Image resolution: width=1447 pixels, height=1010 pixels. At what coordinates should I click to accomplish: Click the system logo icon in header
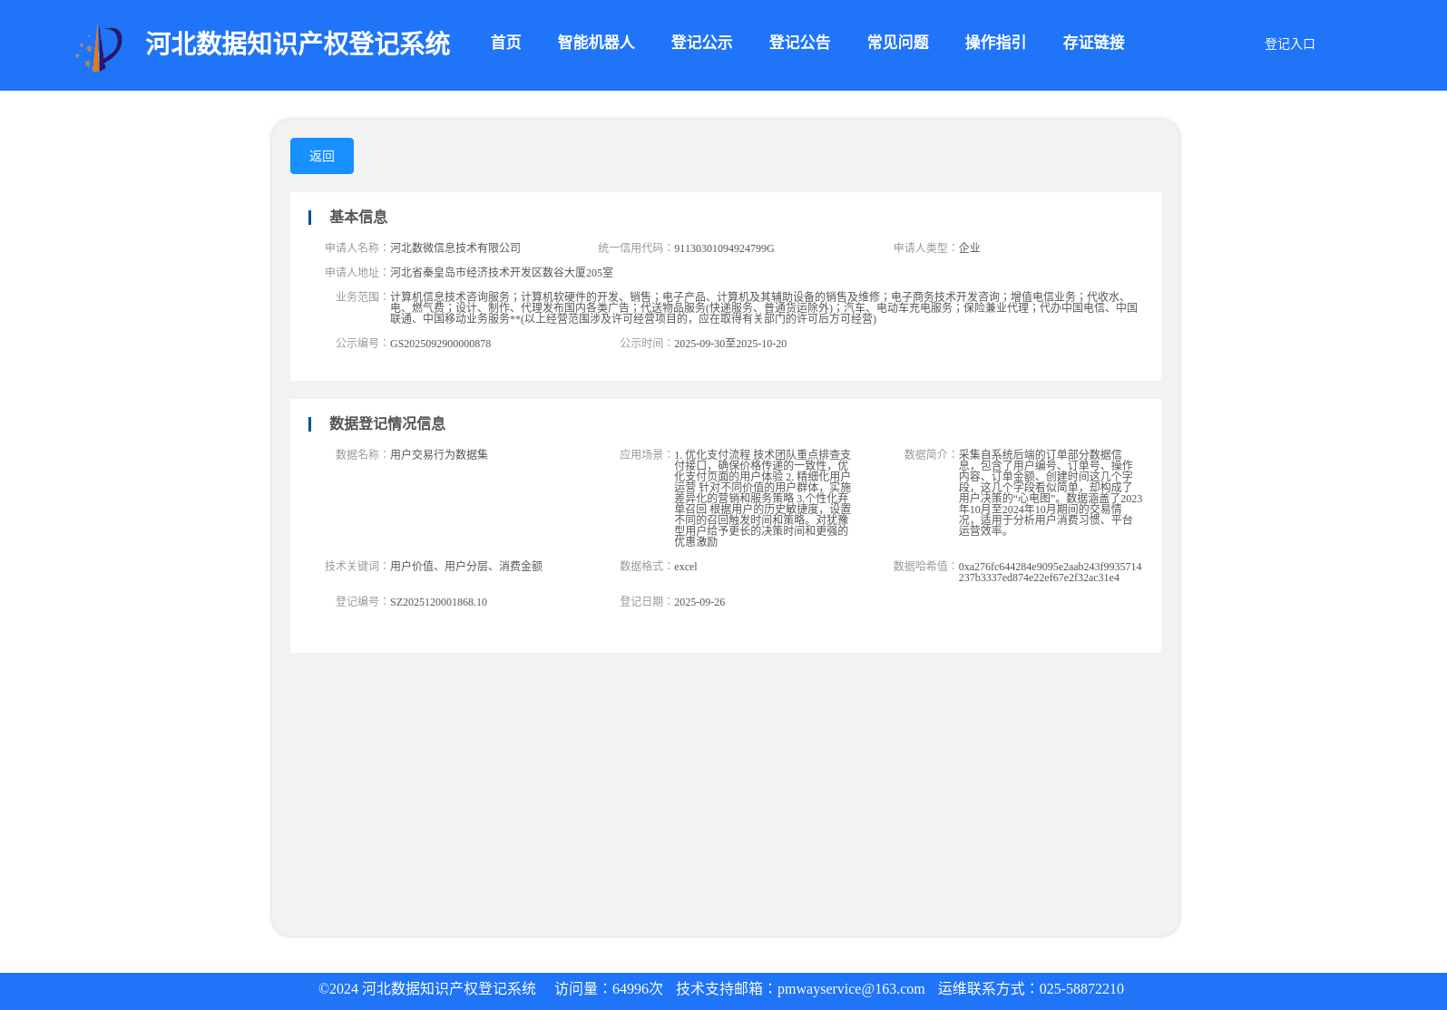pyautogui.click(x=99, y=47)
